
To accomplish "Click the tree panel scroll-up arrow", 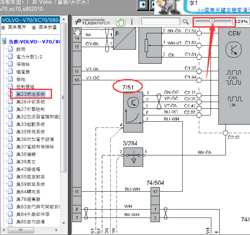I will point(64,19).
